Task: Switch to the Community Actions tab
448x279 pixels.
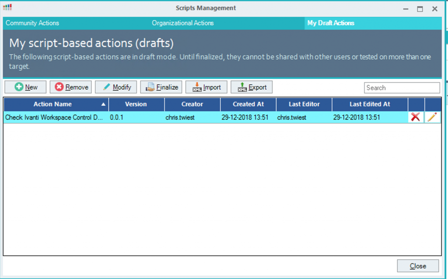Action: [32, 23]
